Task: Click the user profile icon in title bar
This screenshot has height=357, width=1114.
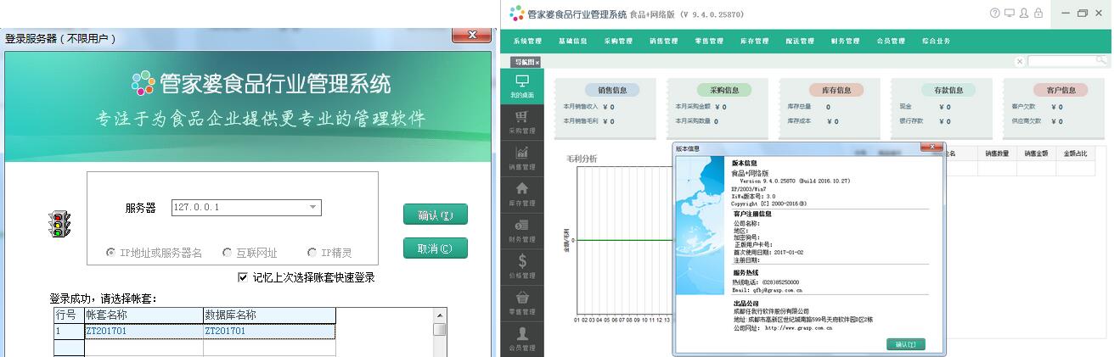Action: tap(1023, 14)
